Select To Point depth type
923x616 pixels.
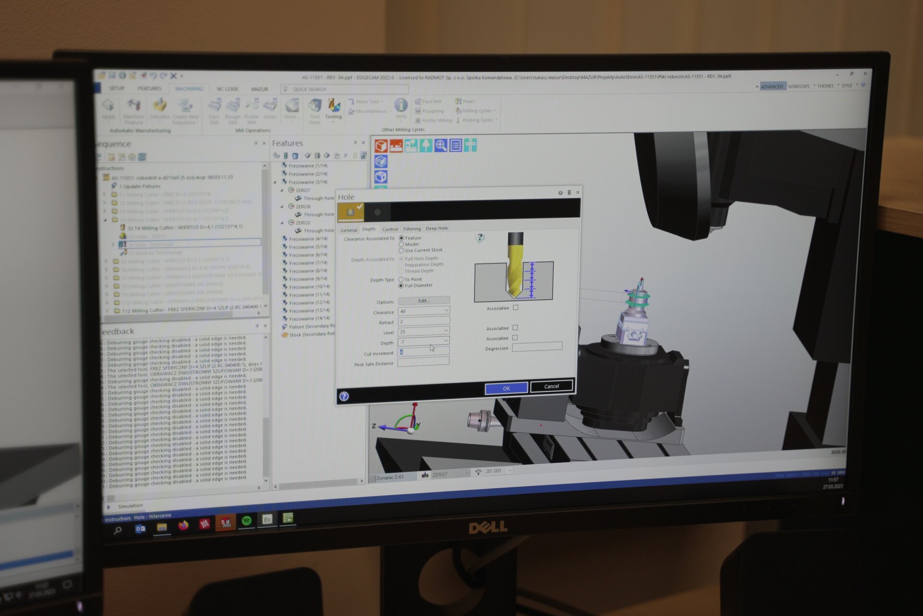pyautogui.click(x=401, y=279)
